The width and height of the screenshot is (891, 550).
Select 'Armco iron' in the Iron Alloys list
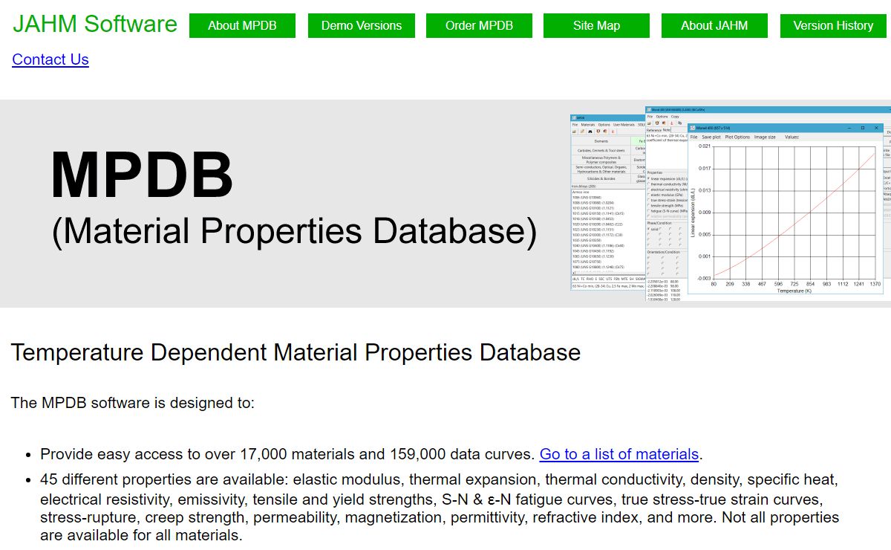coord(582,192)
